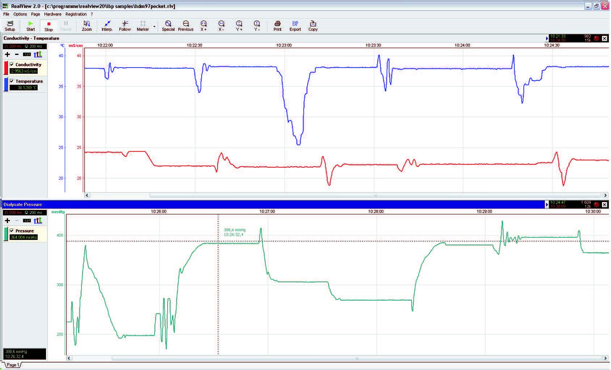Toggle numeric display in Dialysate Pressure panel

point(27,221)
